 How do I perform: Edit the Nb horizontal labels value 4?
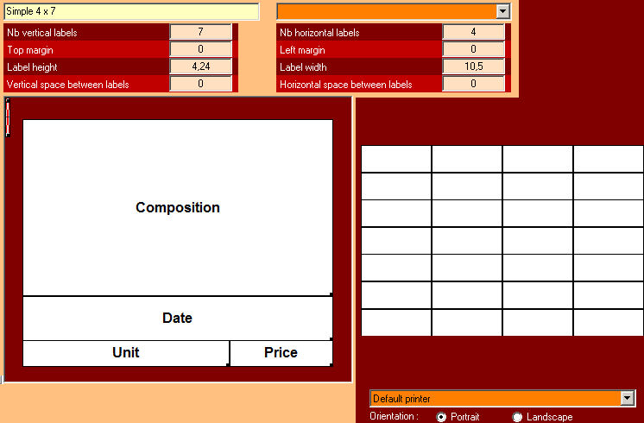pyautogui.click(x=474, y=32)
